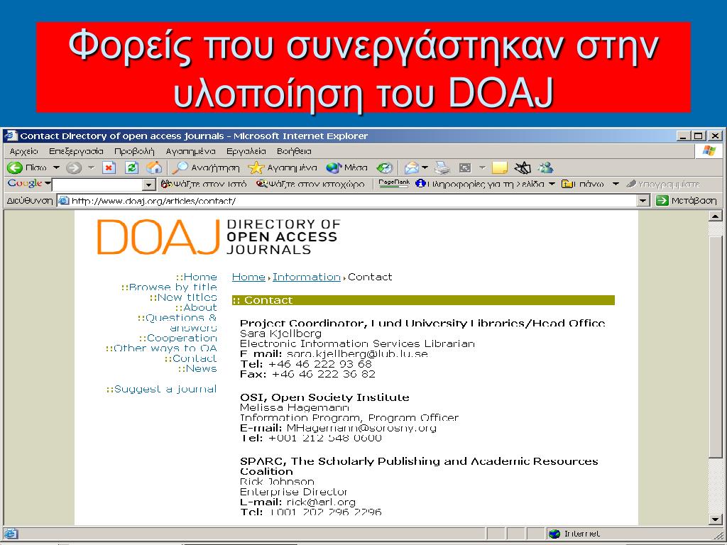Image resolution: width=727 pixels, height=545 pixels.
Task: Open the Προβολή (View) menu
Action: [x=134, y=151]
